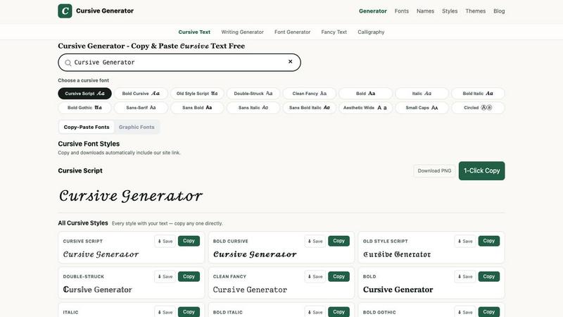This screenshot has height=317, width=563.
Task: Select the Sans-Serif font chip
Action: point(141,108)
